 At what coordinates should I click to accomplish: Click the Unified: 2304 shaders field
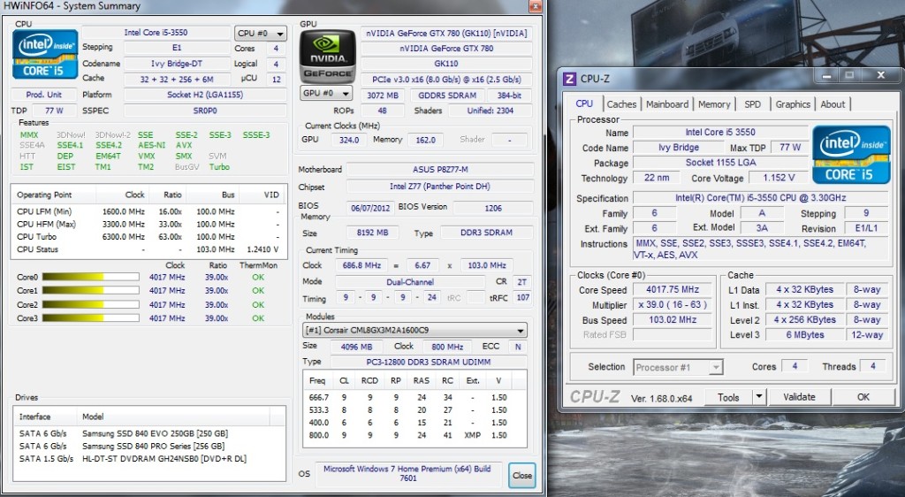pos(490,111)
